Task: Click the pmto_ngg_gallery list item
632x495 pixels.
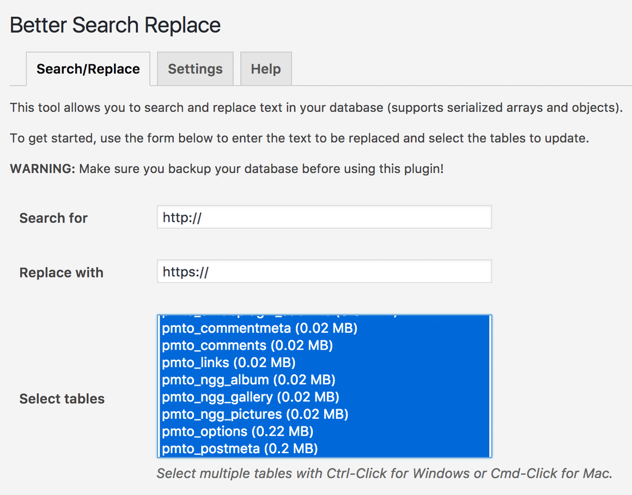Action: point(251,397)
